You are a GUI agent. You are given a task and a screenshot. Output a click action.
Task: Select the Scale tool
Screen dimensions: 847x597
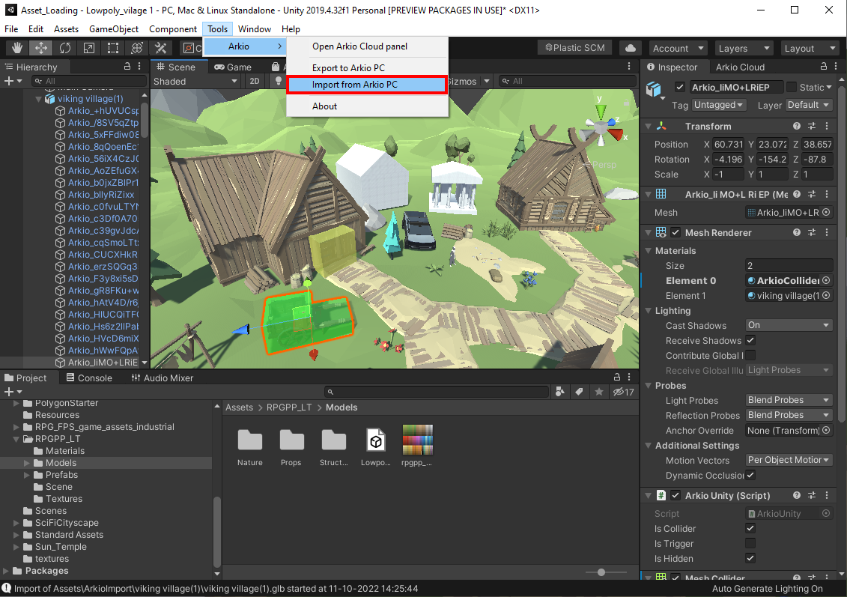pos(89,48)
